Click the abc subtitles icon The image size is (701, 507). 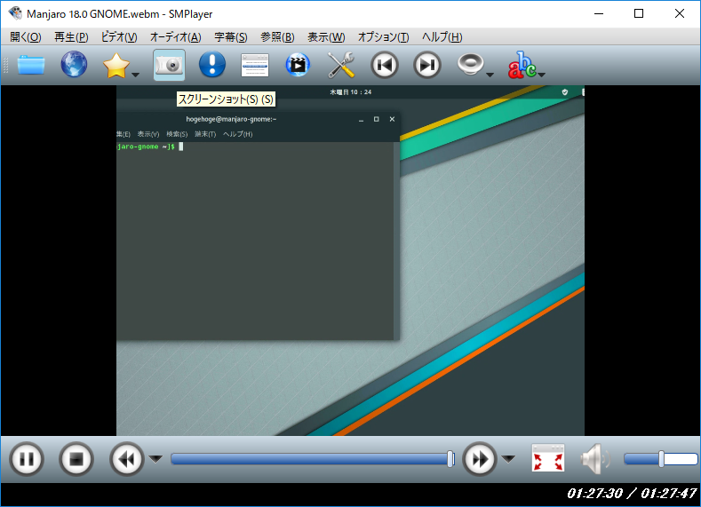(x=522, y=65)
